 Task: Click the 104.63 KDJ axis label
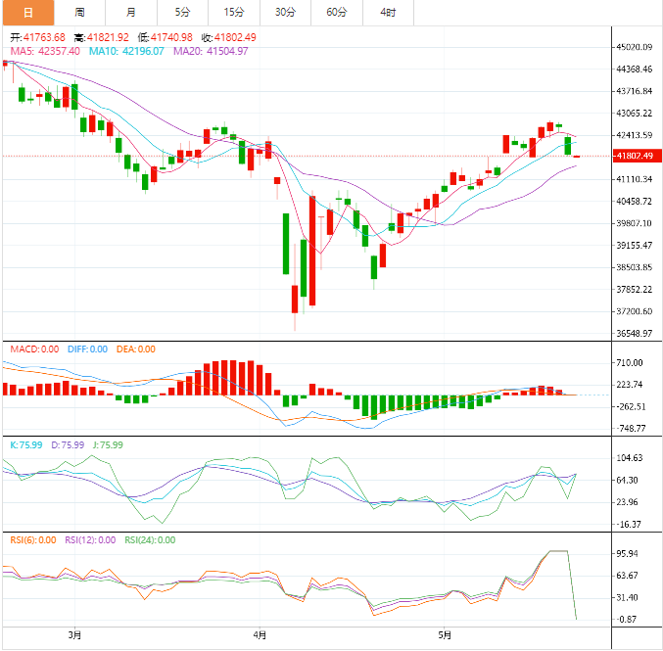[x=630, y=458]
